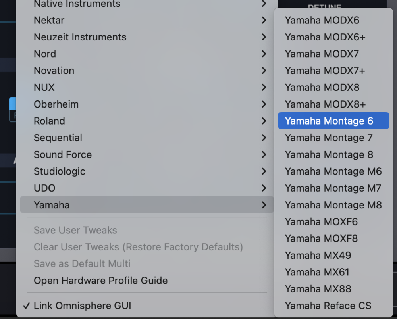Screen dimensions: 397x319
Task: Click the Yamaha submenu arrow chevron
Action: click(264, 205)
